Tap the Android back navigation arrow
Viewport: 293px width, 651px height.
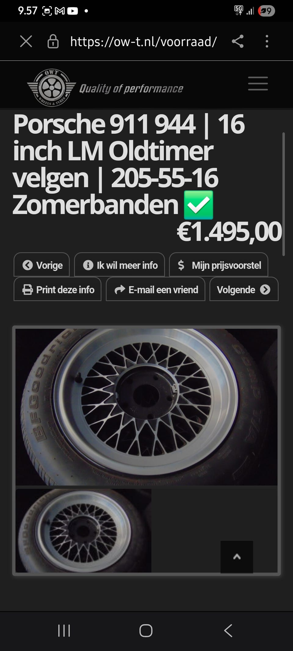[x=228, y=631]
